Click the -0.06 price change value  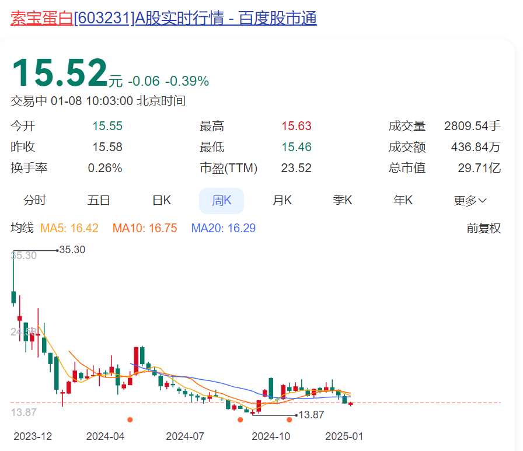pos(144,81)
